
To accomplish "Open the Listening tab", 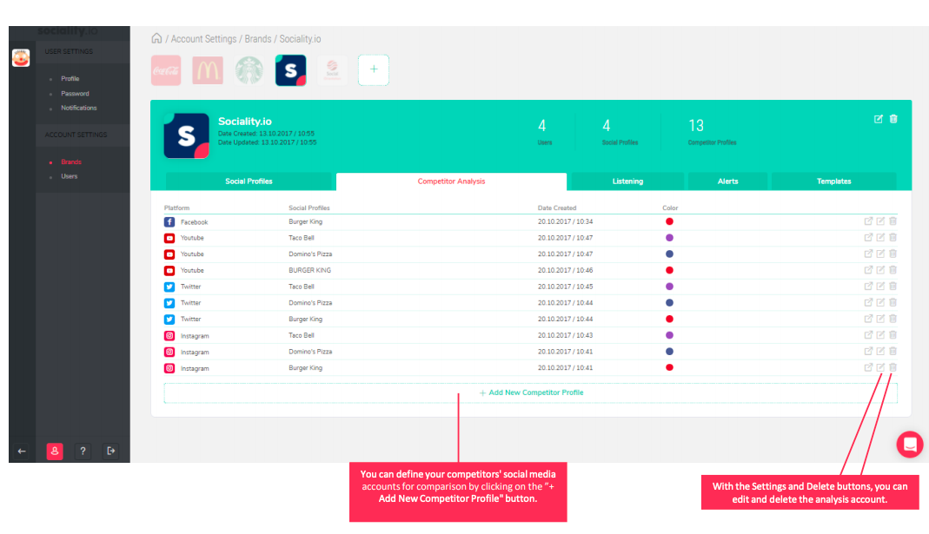I will (627, 181).
